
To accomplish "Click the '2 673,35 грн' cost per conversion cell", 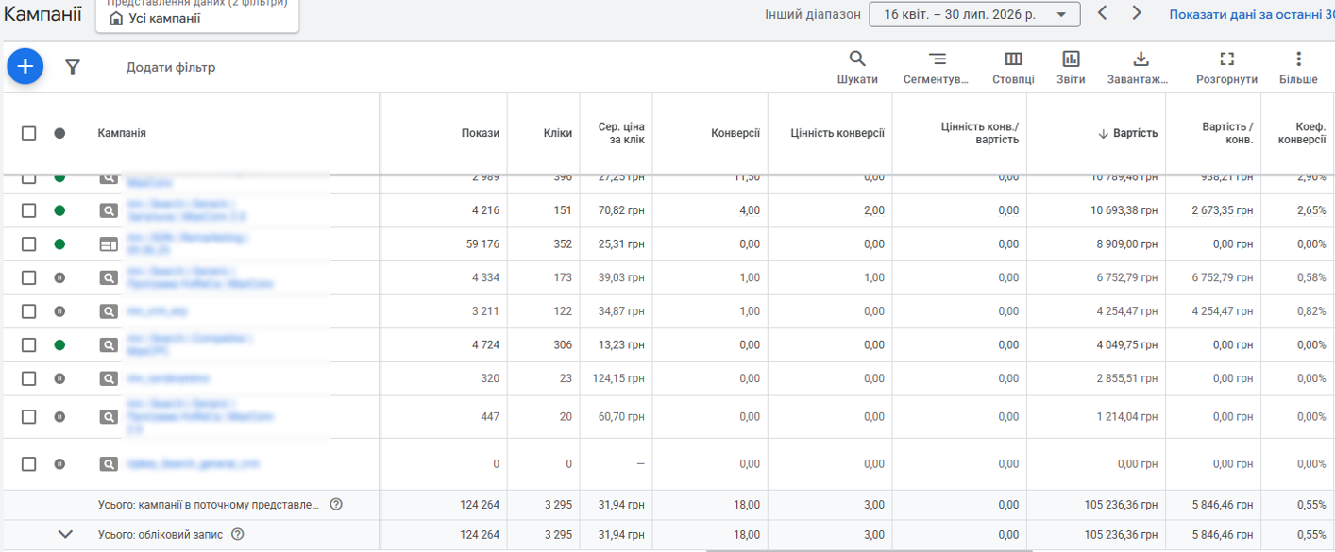I will click(x=1223, y=210).
